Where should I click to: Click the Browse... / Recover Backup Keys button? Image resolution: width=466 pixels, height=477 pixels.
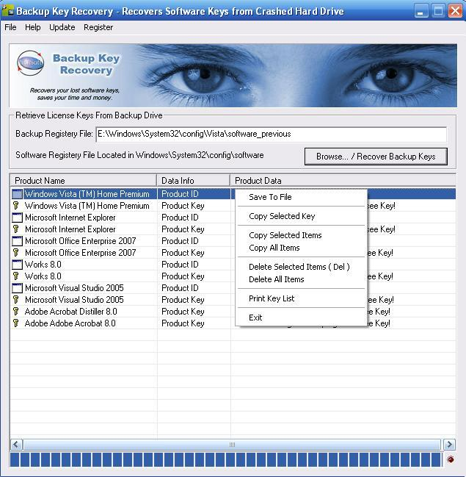[x=376, y=157]
